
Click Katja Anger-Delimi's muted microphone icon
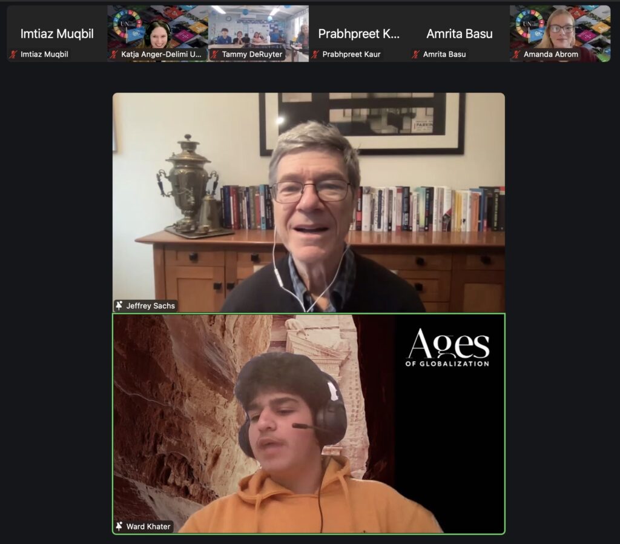pyautogui.click(x=114, y=55)
